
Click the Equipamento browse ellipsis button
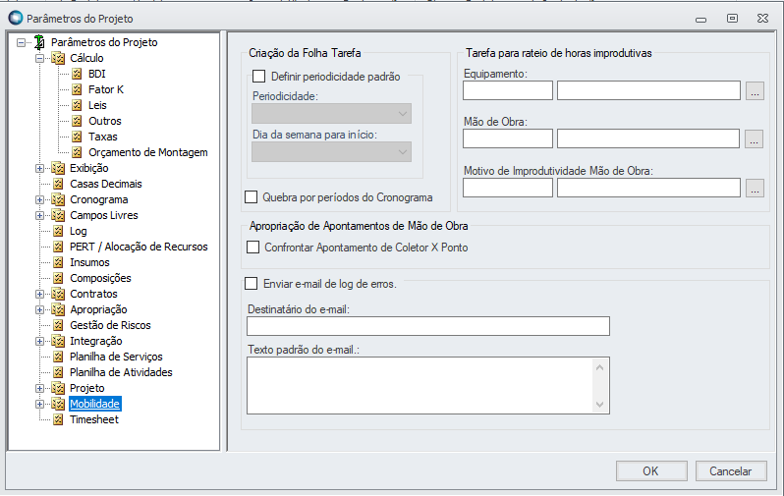pyautogui.click(x=755, y=91)
